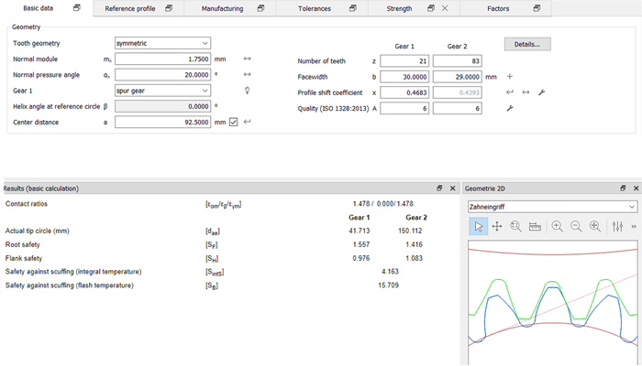Click the plus icon beside Facewidth

pos(510,76)
